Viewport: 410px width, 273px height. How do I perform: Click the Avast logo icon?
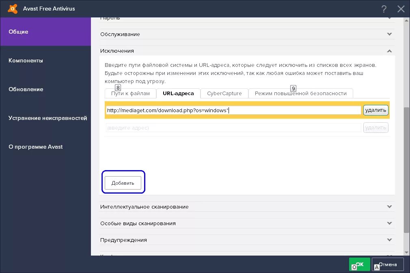pos(13,9)
